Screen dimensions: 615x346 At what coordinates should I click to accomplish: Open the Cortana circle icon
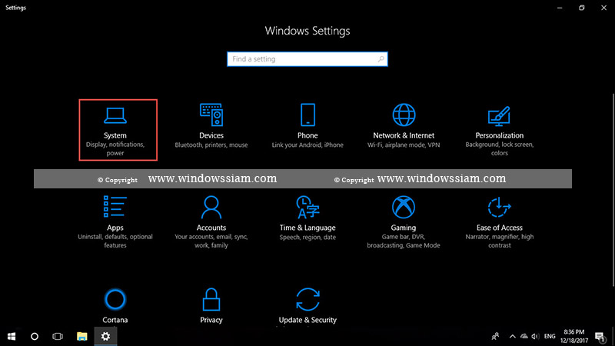coord(115,299)
